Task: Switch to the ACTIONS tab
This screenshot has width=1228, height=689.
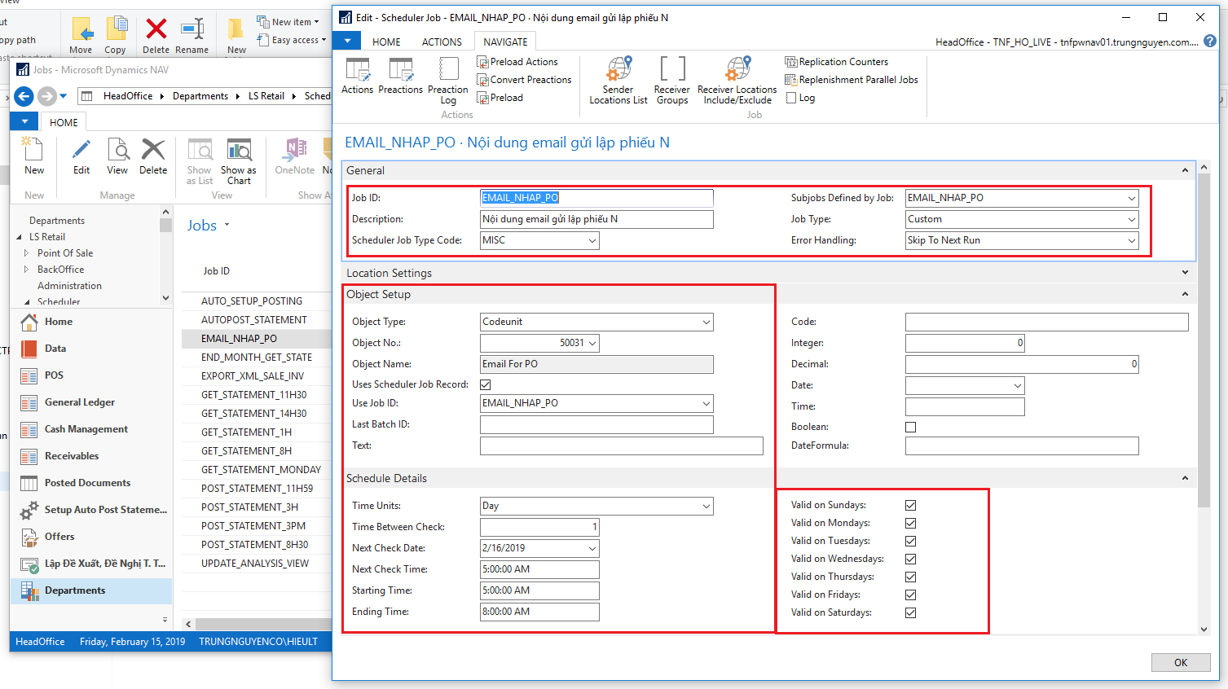Action: [442, 42]
